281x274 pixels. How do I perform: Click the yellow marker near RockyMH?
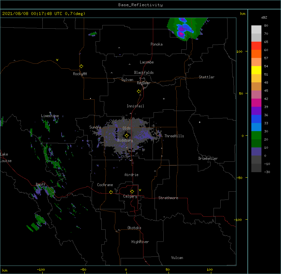pos(81,66)
